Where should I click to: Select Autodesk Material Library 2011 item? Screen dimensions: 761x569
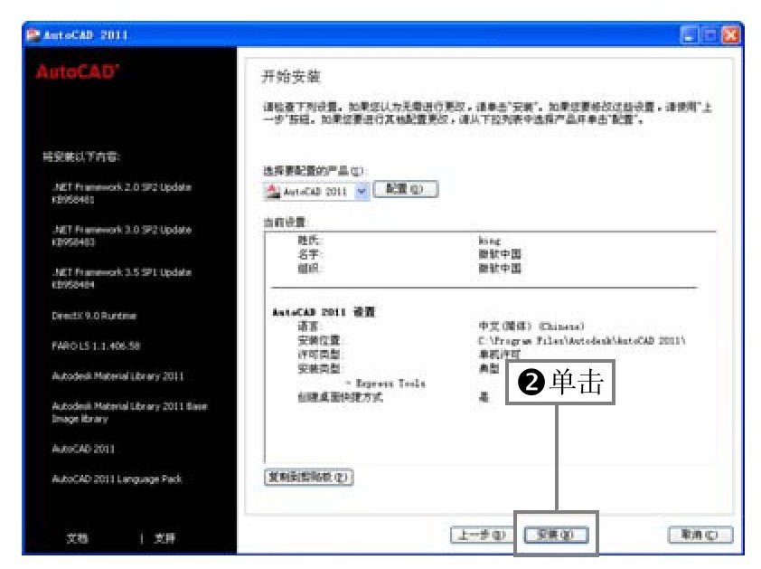(x=117, y=376)
